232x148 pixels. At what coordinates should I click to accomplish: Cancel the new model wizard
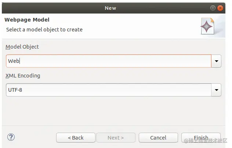point(158,138)
